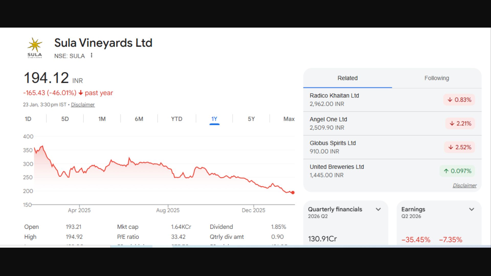Show the 1D price chart
This screenshot has height=276, width=491.
pos(28,119)
